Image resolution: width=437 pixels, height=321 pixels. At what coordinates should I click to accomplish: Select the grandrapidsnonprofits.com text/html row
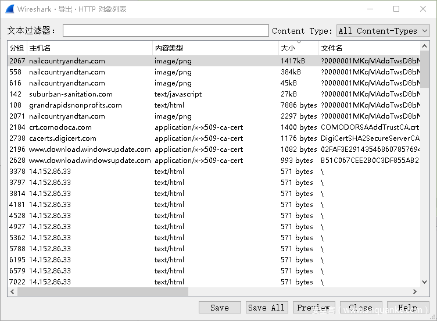tap(116, 105)
